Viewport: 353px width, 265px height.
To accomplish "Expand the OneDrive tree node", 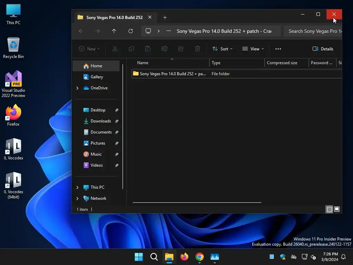I will pos(77,88).
